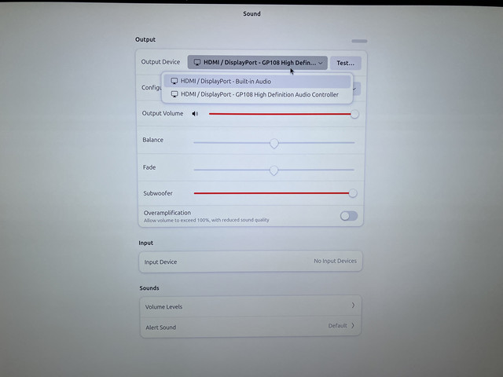
Task: Click the speaker icon beside Output Volume
Action: point(195,114)
